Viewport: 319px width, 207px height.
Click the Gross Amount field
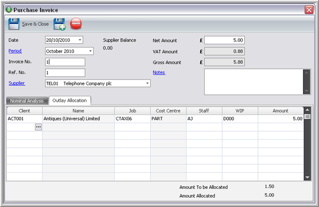[224, 62]
